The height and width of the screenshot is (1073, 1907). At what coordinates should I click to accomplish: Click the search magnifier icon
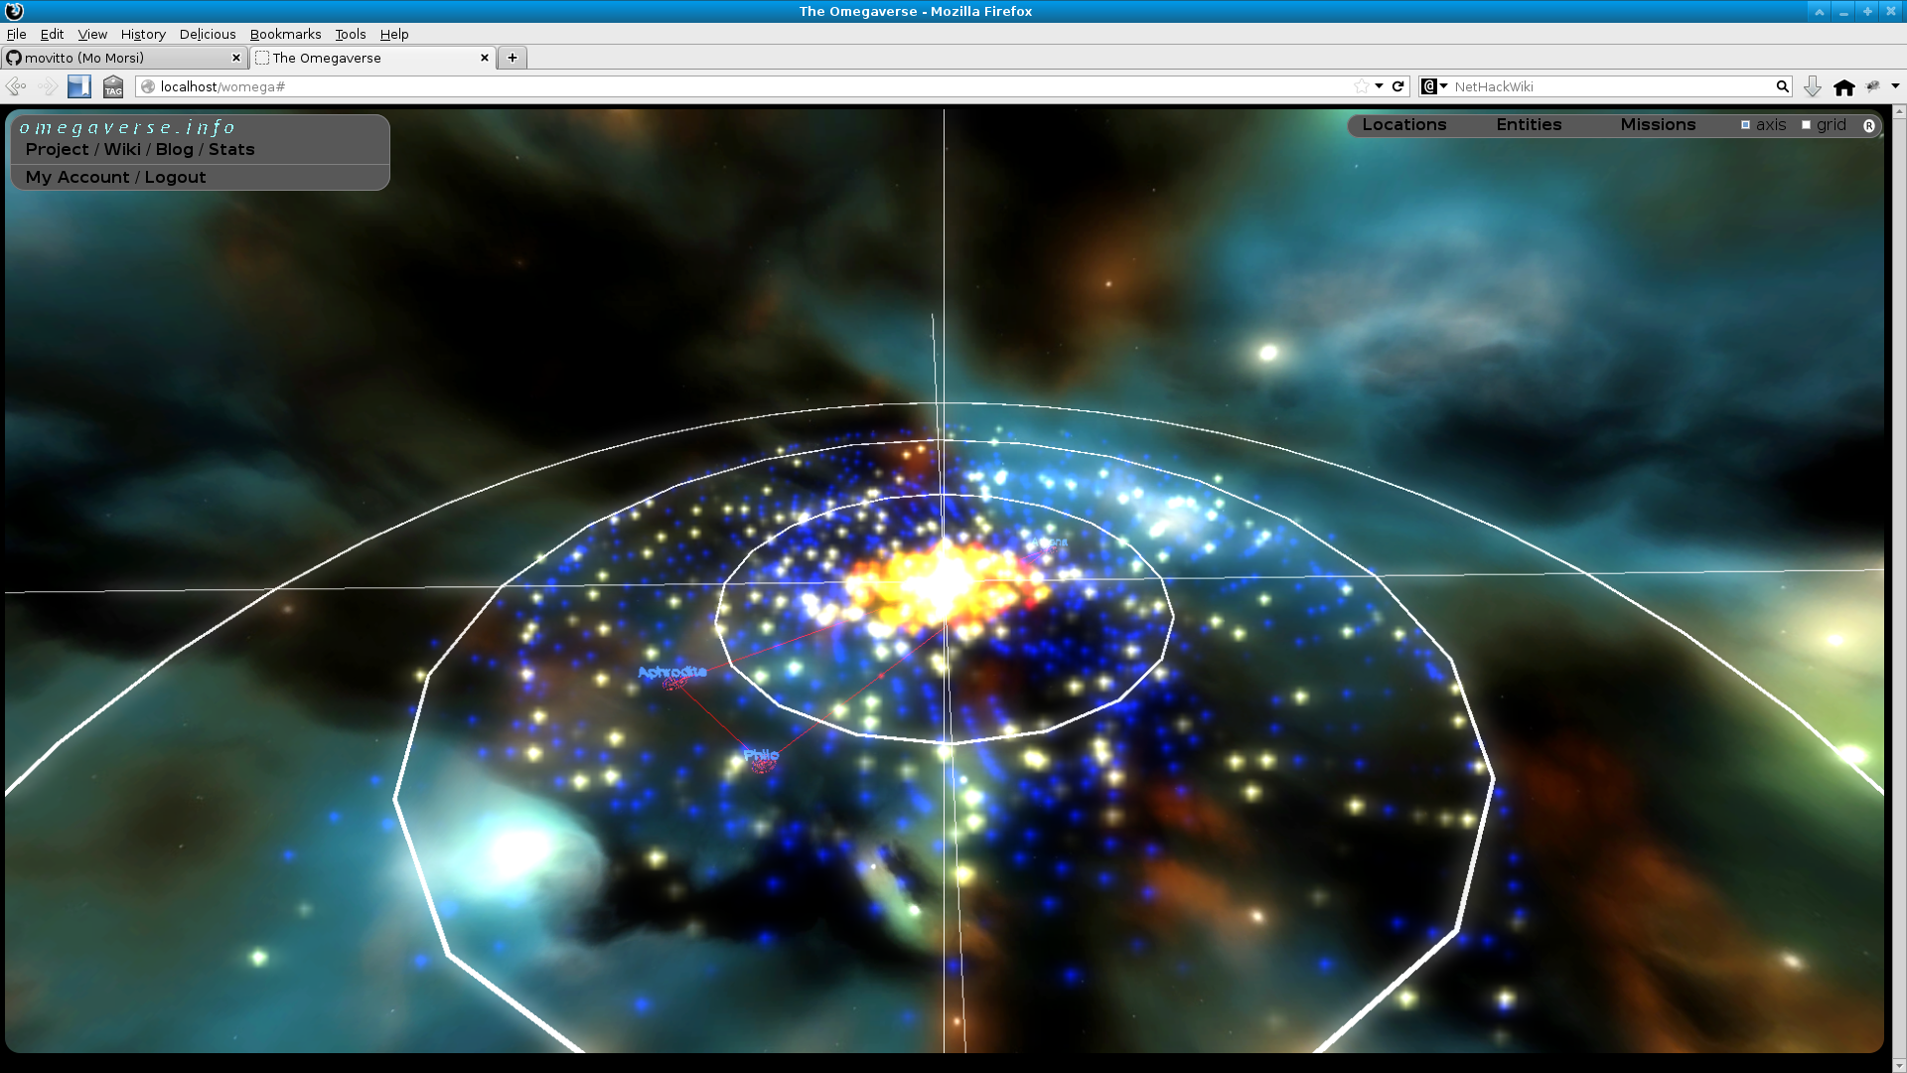1783,87
